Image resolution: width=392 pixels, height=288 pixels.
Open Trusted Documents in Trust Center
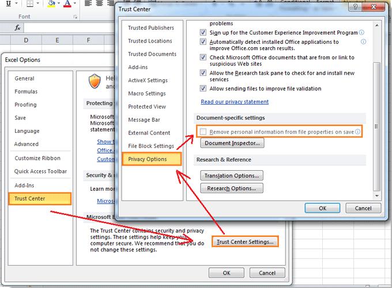tap(152, 54)
